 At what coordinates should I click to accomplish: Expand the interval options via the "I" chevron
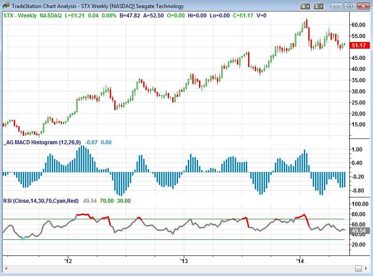click(321, 6)
